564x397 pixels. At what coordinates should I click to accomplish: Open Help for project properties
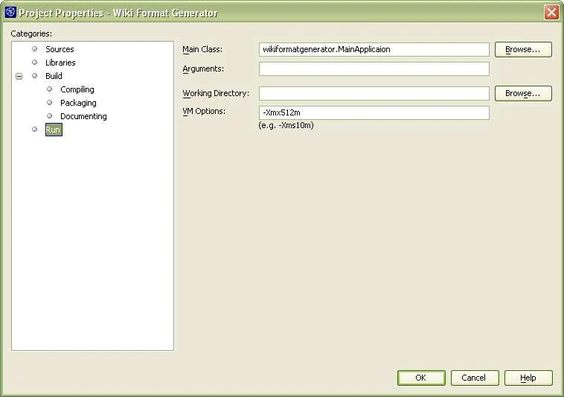528,378
